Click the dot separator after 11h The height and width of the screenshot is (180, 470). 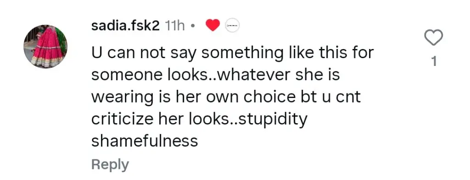pyautogui.click(x=193, y=27)
